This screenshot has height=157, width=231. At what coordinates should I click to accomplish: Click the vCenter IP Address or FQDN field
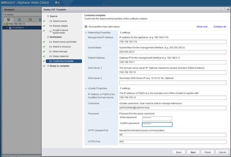point(173,97)
